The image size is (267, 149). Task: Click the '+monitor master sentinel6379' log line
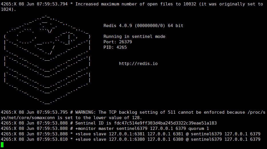pos(105,128)
